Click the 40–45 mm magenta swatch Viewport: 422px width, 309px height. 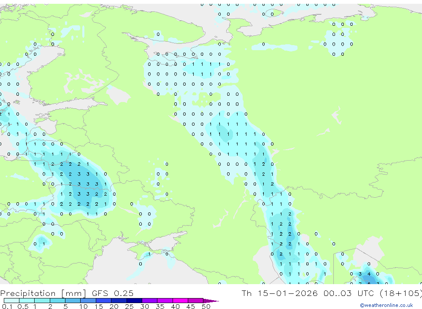point(180,301)
